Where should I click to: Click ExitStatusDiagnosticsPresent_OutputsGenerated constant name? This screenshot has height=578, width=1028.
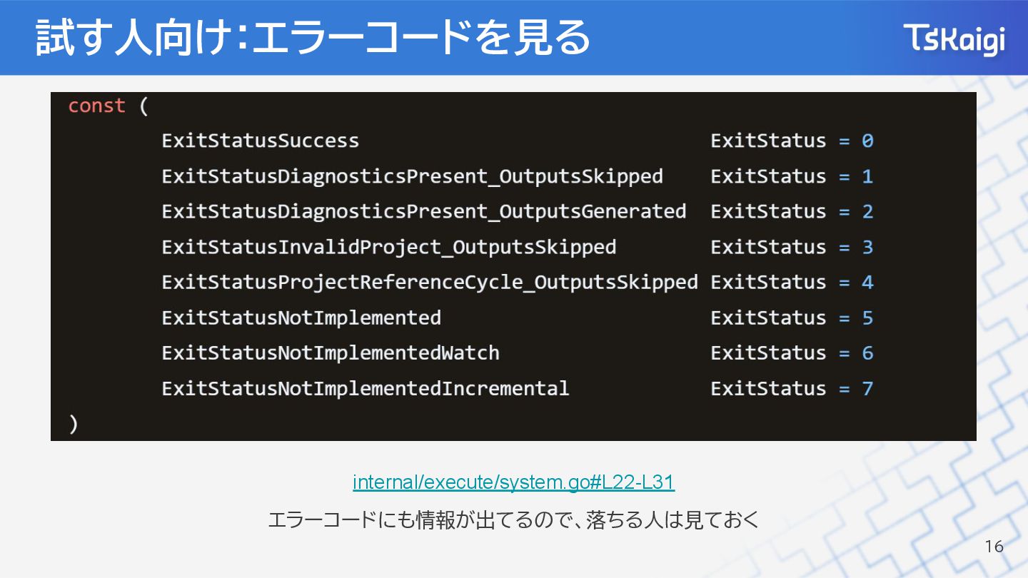pyautogui.click(x=423, y=212)
